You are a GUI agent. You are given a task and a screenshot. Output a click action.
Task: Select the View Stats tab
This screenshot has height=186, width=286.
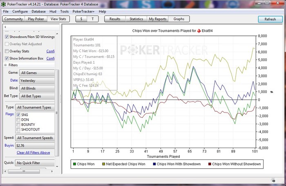(58, 19)
